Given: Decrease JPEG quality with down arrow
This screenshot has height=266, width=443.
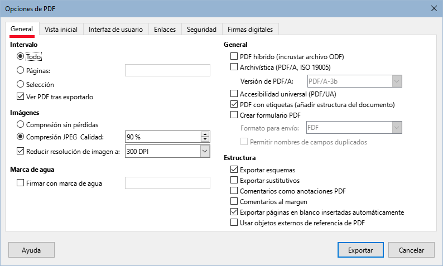Looking at the screenshot, I should click(x=205, y=139).
